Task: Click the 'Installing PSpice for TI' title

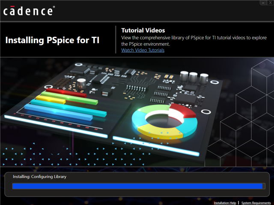Action: (x=52, y=40)
